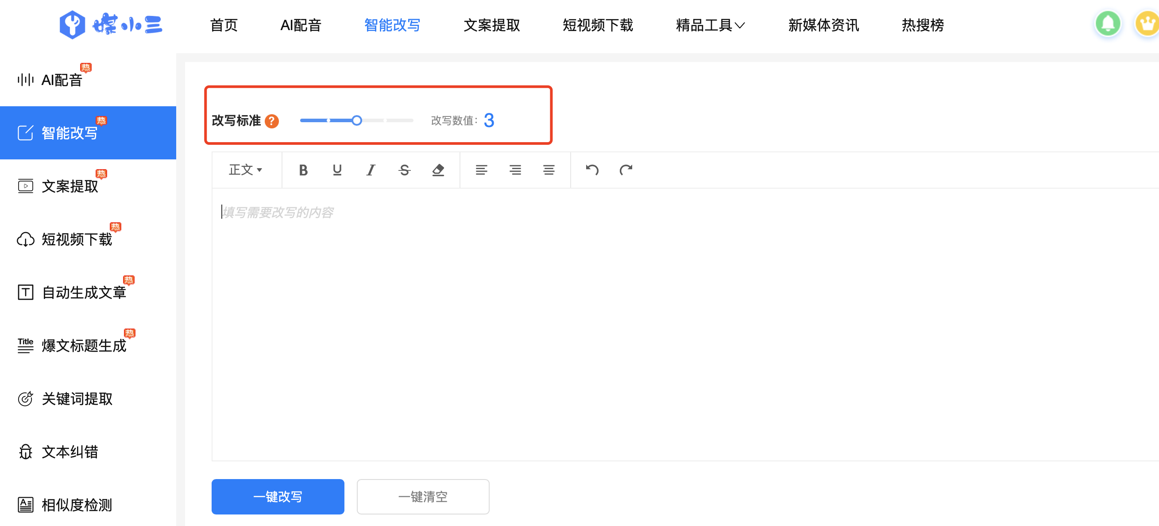Click the 短视频下载 cloud icon in sidebar
Image resolution: width=1159 pixels, height=526 pixels.
point(25,239)
